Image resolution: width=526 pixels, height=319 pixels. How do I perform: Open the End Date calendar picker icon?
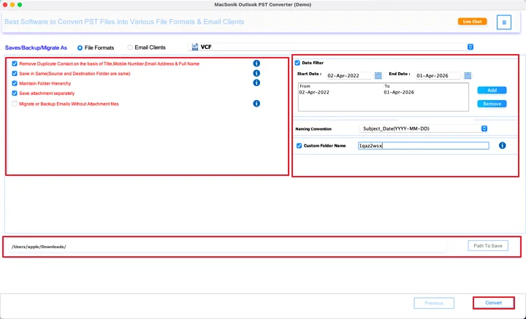pos(468,75)
